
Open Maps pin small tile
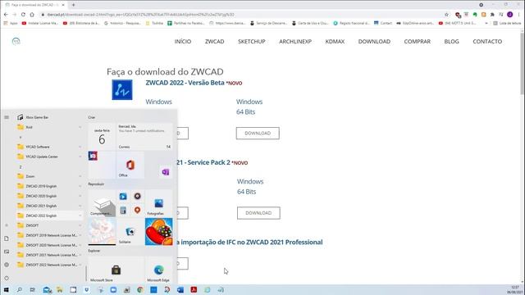[x=137, y=210]
